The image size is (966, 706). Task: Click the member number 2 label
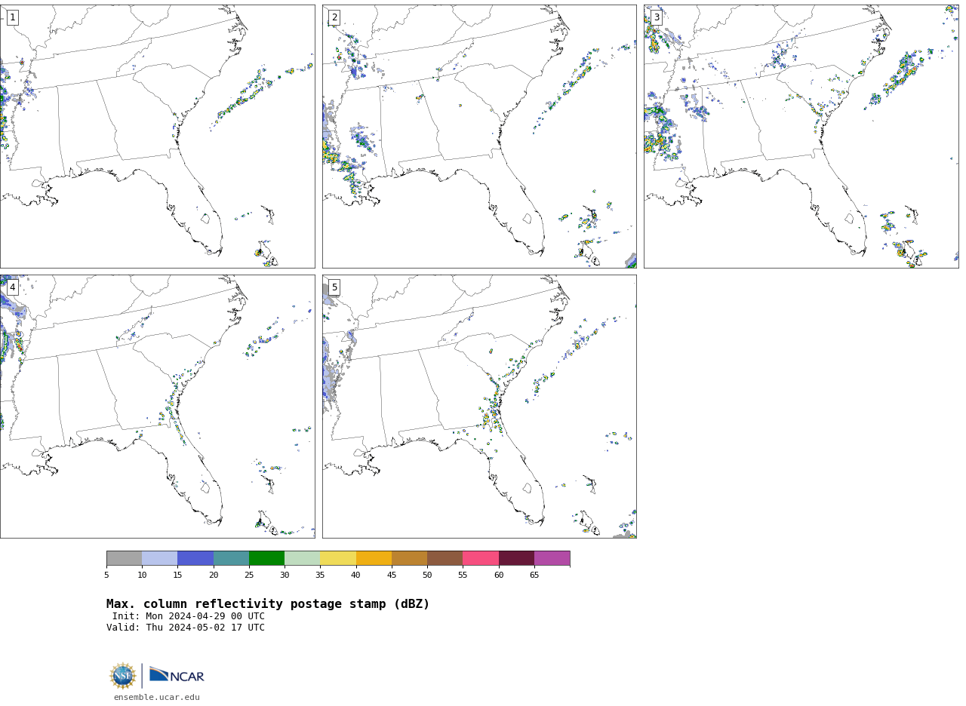334,17
